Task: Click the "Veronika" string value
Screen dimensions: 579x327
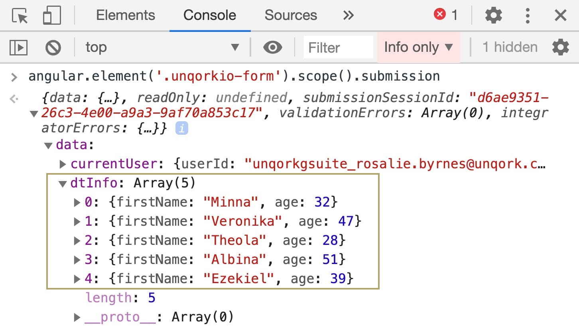Action: pyautogui.click(x=243, y=221)
